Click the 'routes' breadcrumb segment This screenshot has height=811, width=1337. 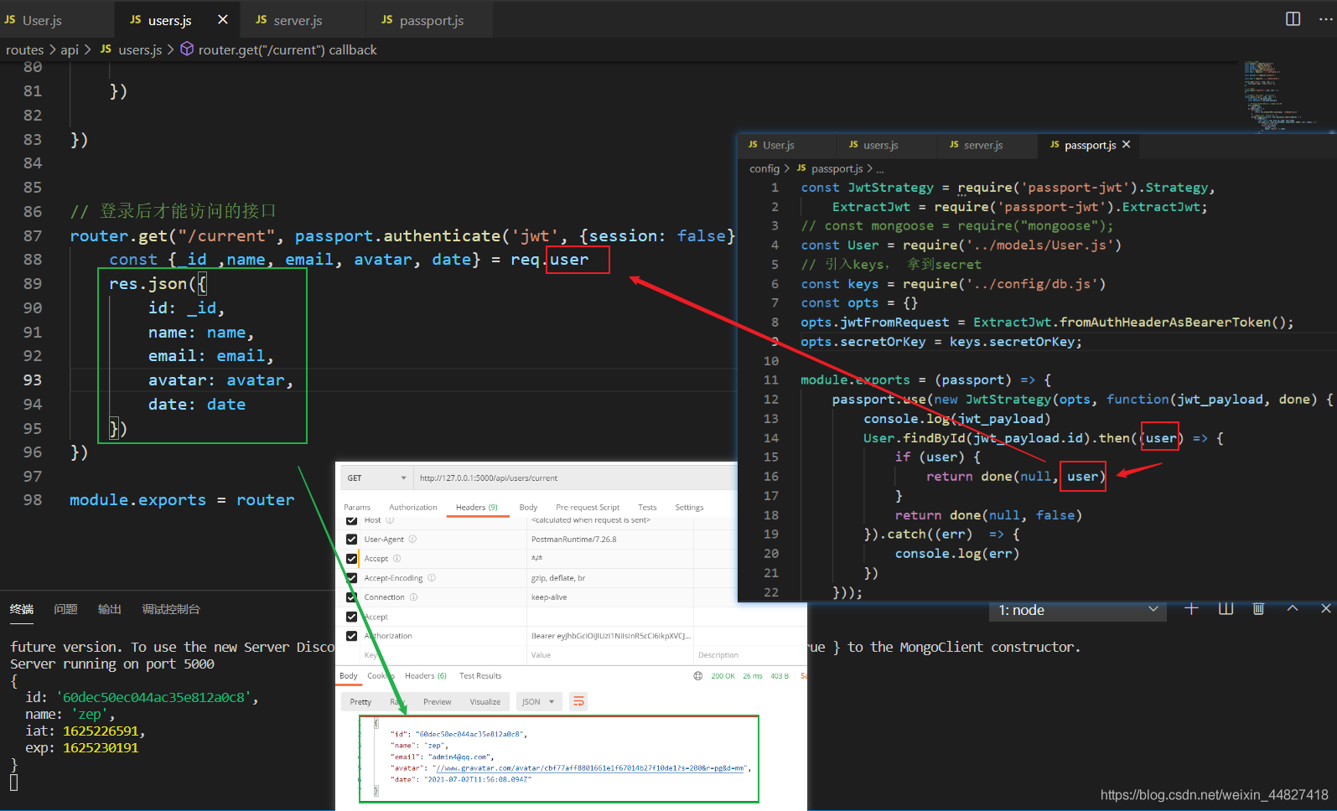pyautogui.click(x=24, y=50)
